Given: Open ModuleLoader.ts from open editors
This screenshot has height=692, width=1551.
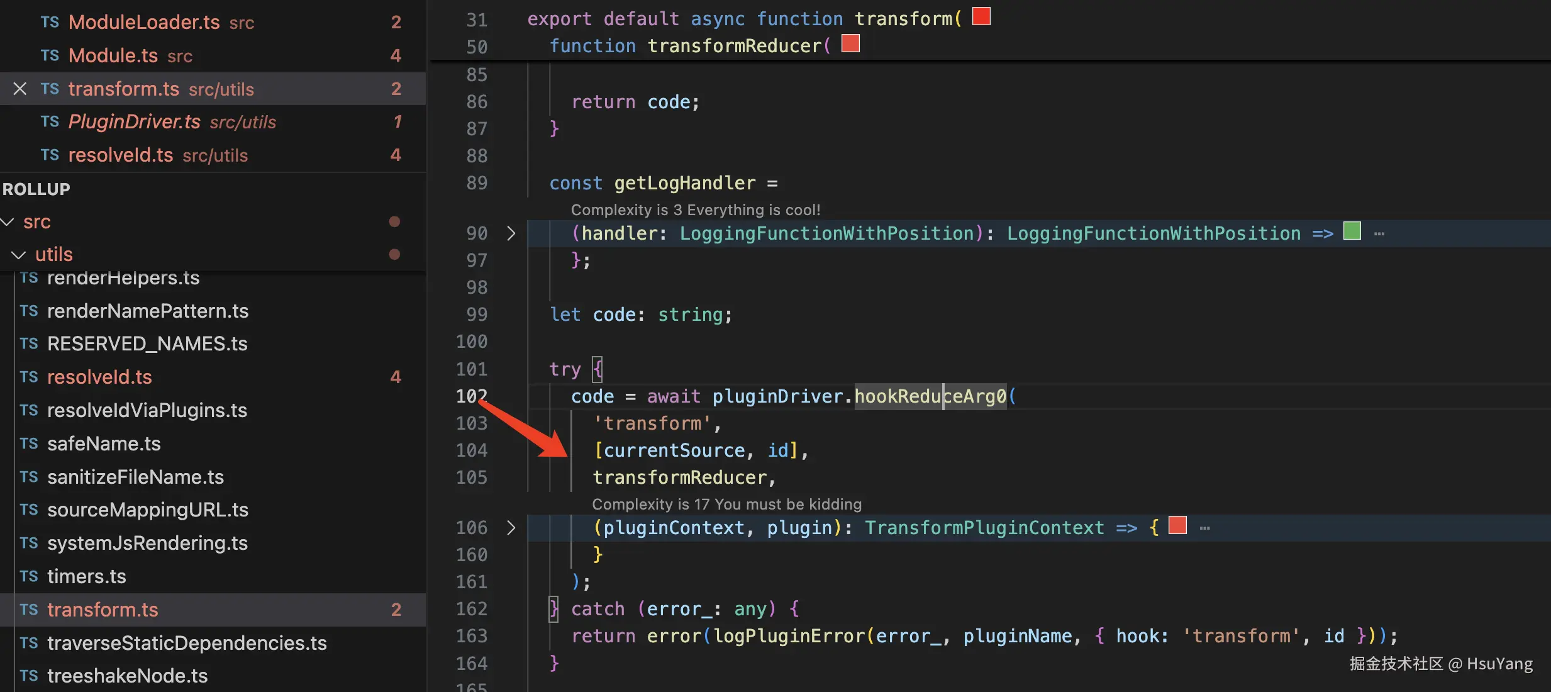Looking at the screenshot, I should (x=144, y=23).
